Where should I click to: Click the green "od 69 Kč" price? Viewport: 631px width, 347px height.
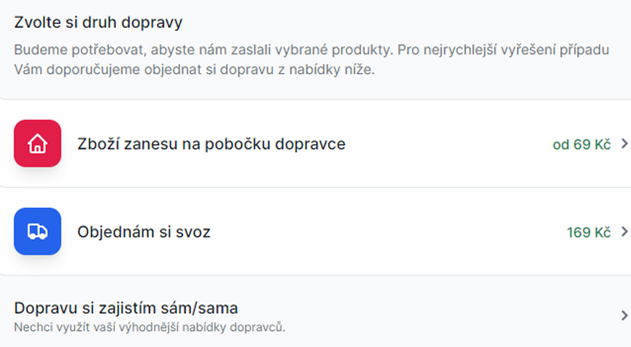582,144
